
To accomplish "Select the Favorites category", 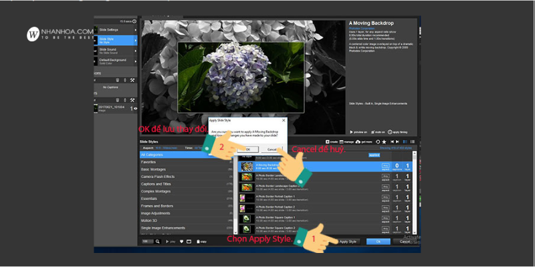I will 187,162.
